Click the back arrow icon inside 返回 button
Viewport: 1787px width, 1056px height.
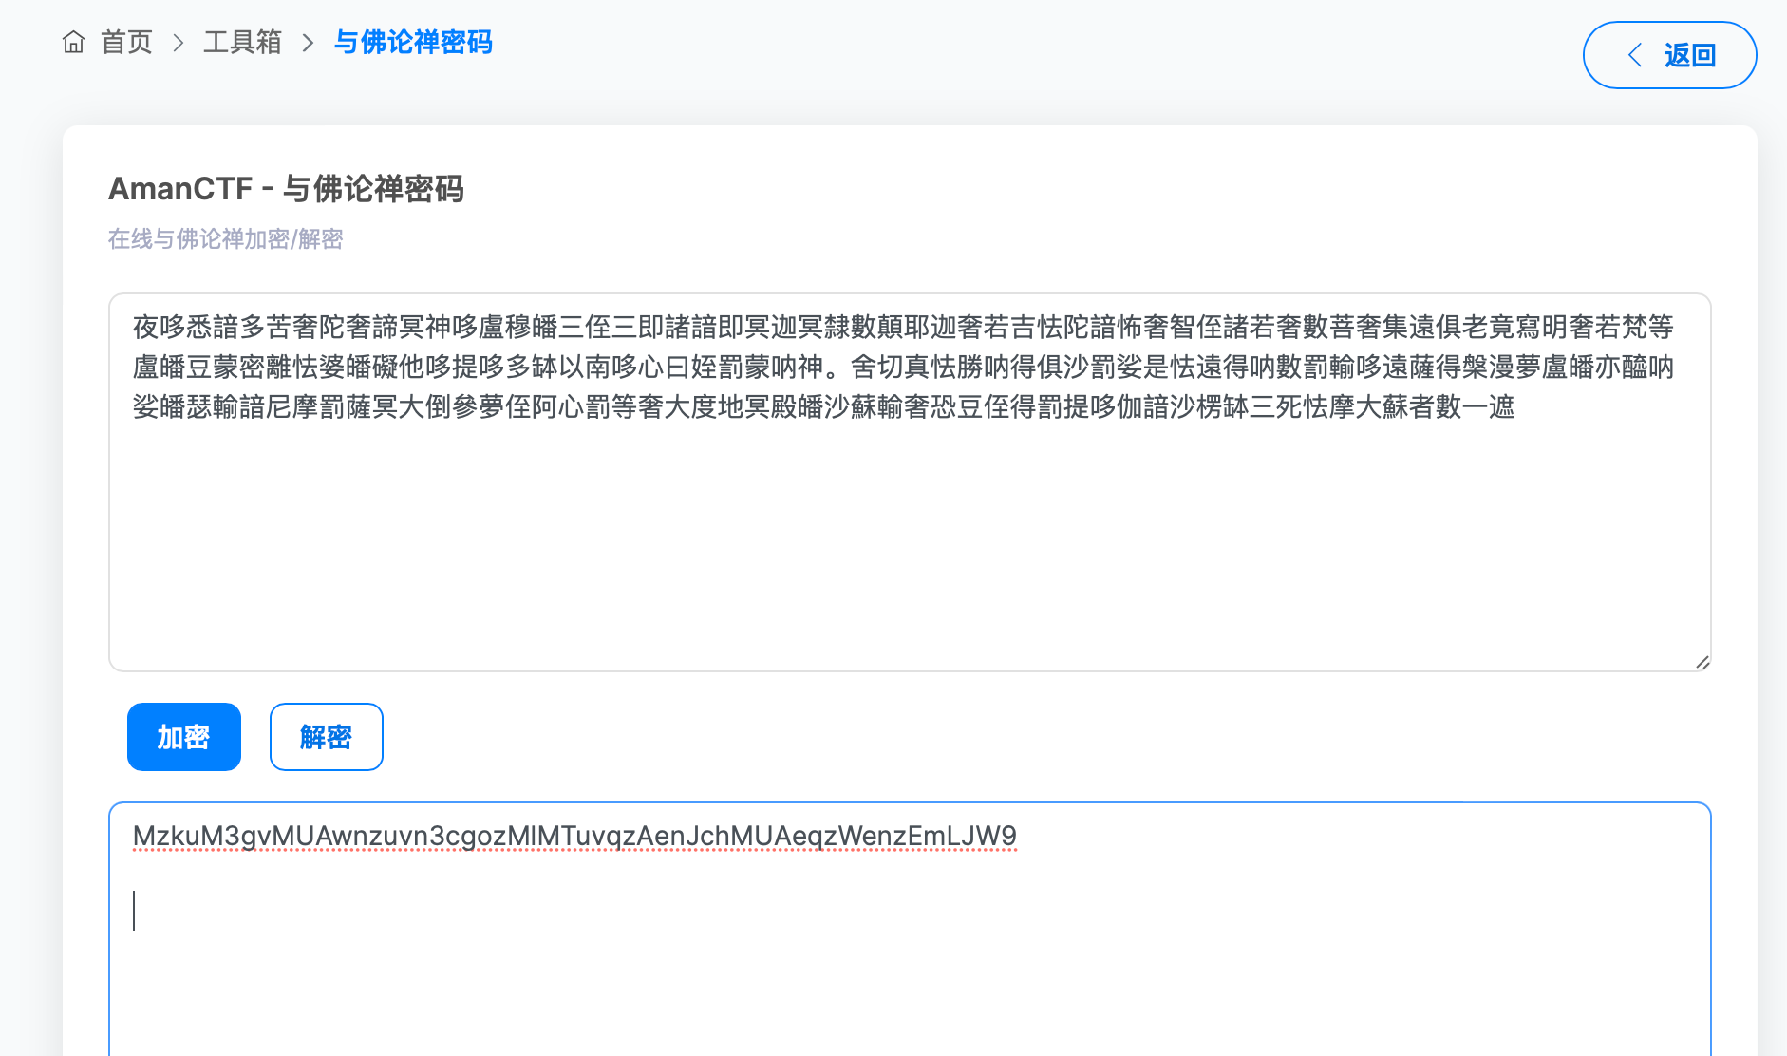click(1634, 55)
